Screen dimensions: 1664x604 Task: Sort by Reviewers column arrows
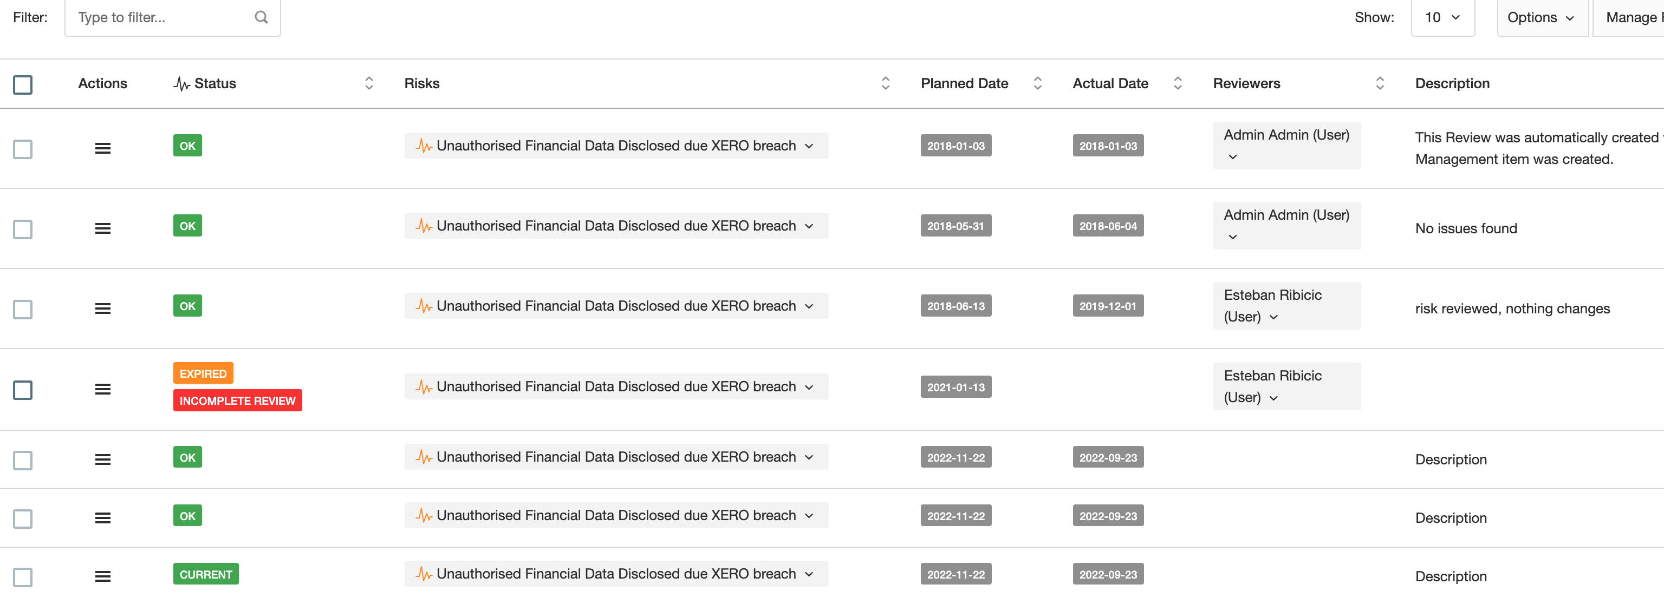pyautogui.click(x=1380, y=83)
